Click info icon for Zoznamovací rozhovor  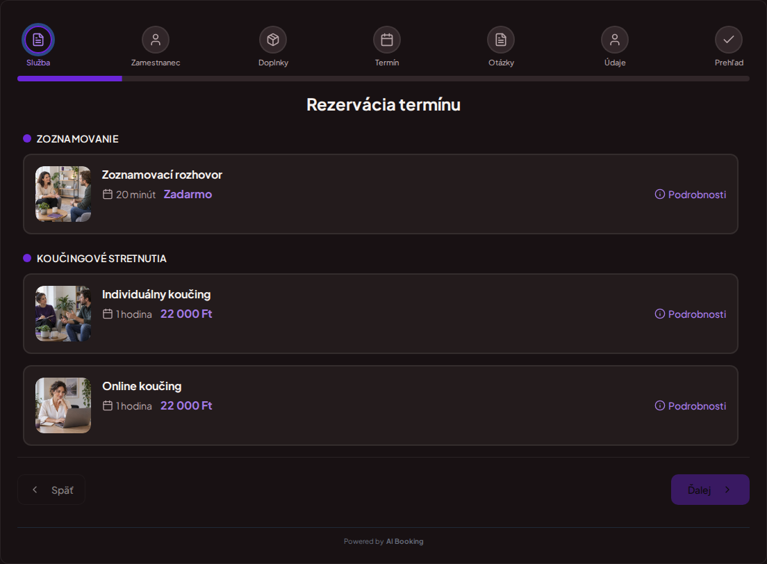click(x=660, y=194)
